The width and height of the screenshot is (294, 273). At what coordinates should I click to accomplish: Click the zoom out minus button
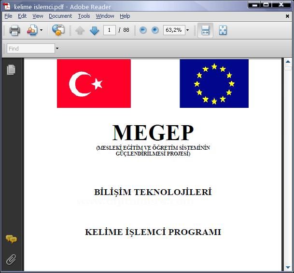pyautogui.click(x=143, y=30)
